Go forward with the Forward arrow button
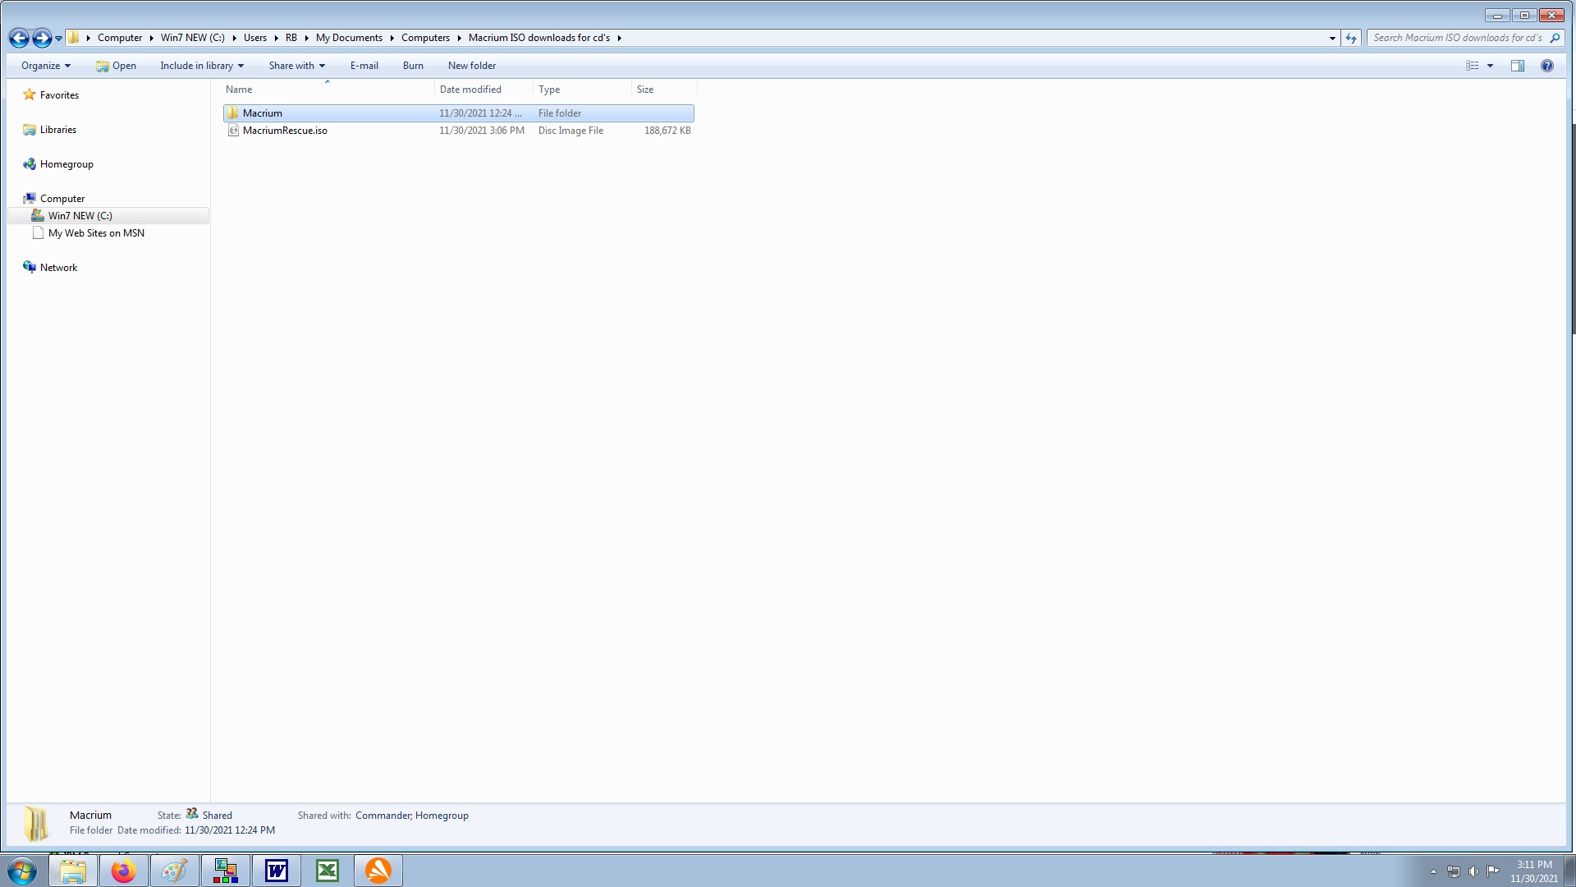The image size is (1576, 887). click(42, 38)
